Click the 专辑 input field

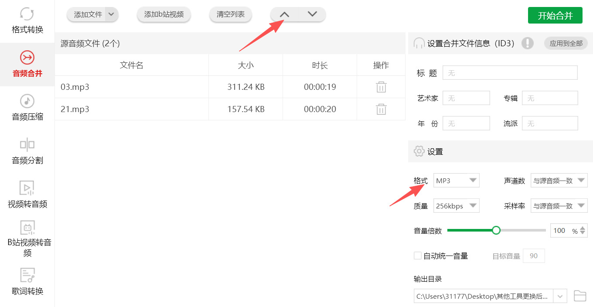550,98
